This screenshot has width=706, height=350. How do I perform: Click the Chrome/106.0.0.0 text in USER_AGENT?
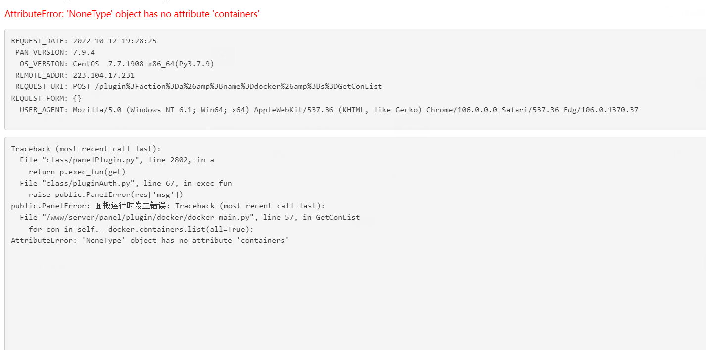[462, 110]
